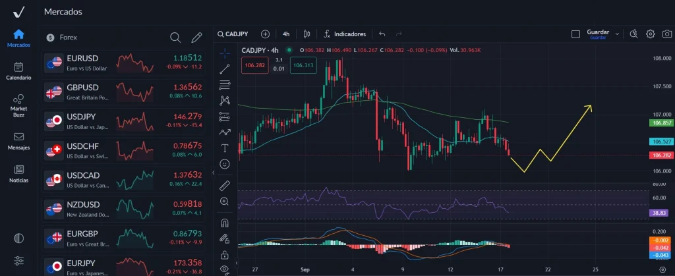Click the 38.83 RSI value label
The height and width of the screenshot is (276, 675).
tap(659, 213)
